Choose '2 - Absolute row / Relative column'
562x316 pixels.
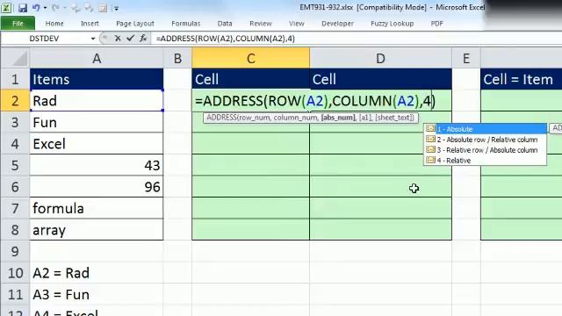click(486, 140)
